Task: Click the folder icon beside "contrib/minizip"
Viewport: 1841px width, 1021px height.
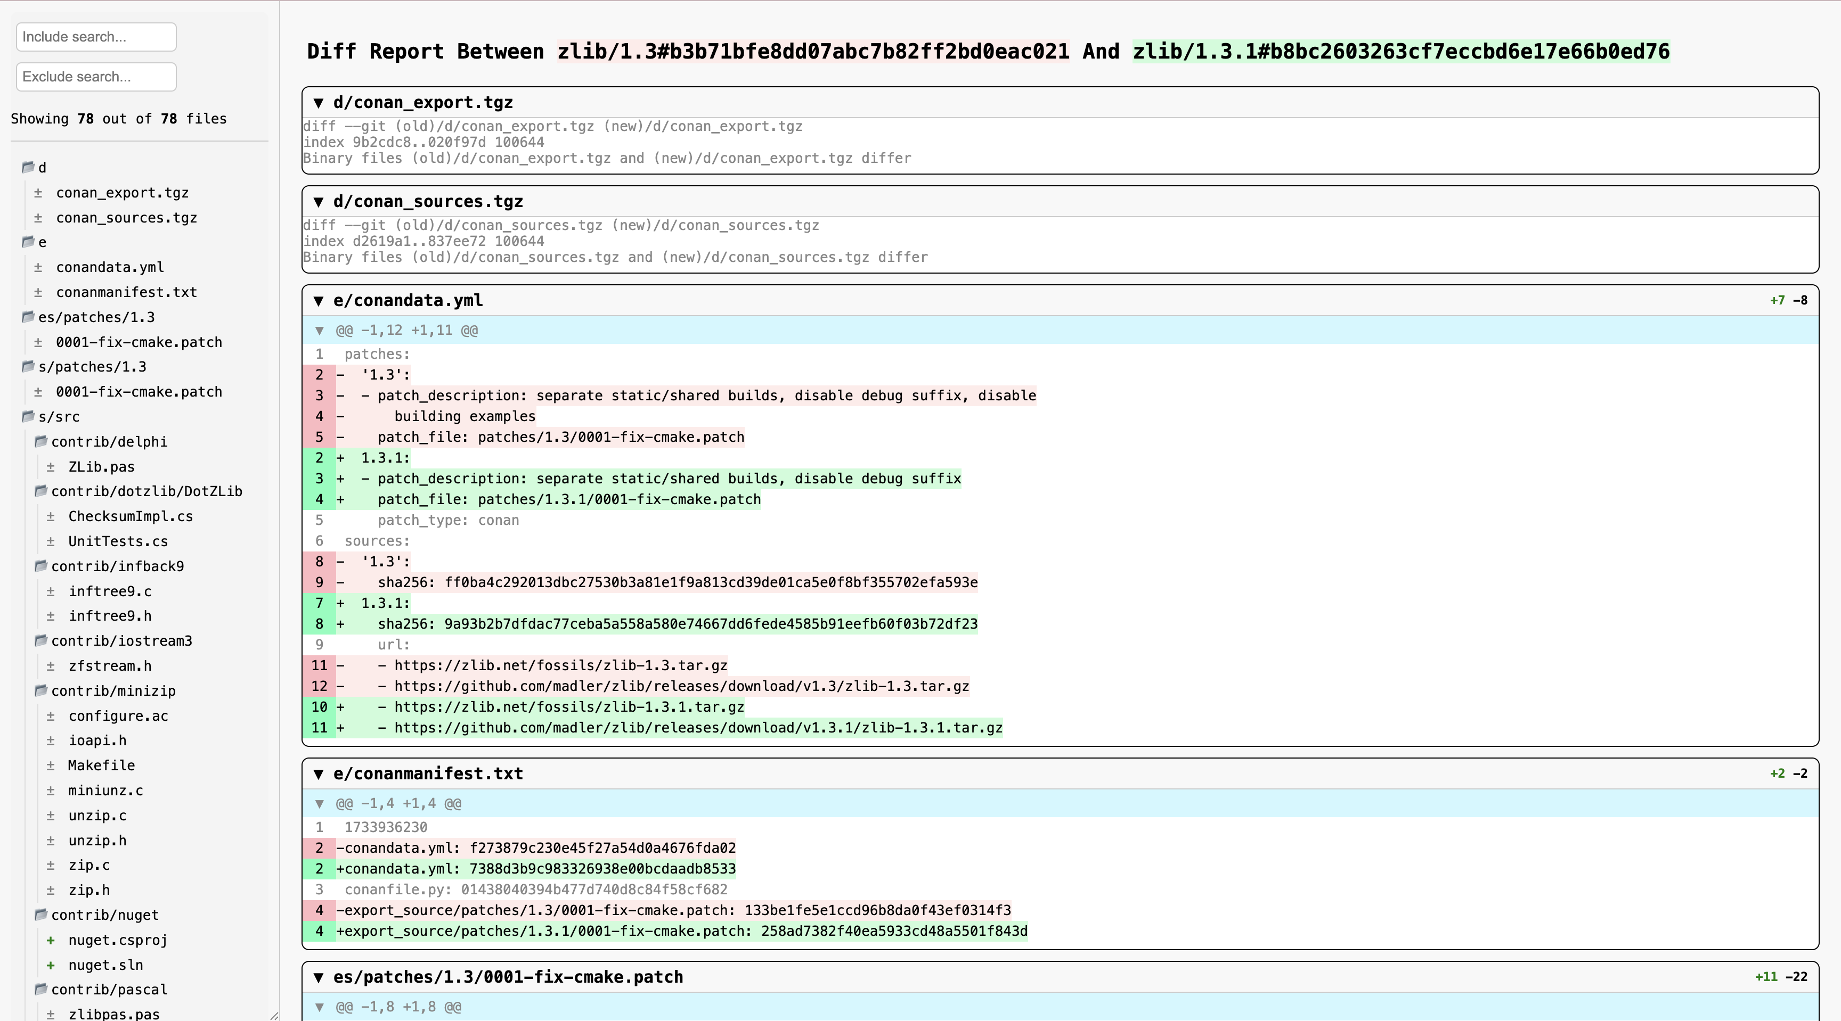Action: coord(40,691)
